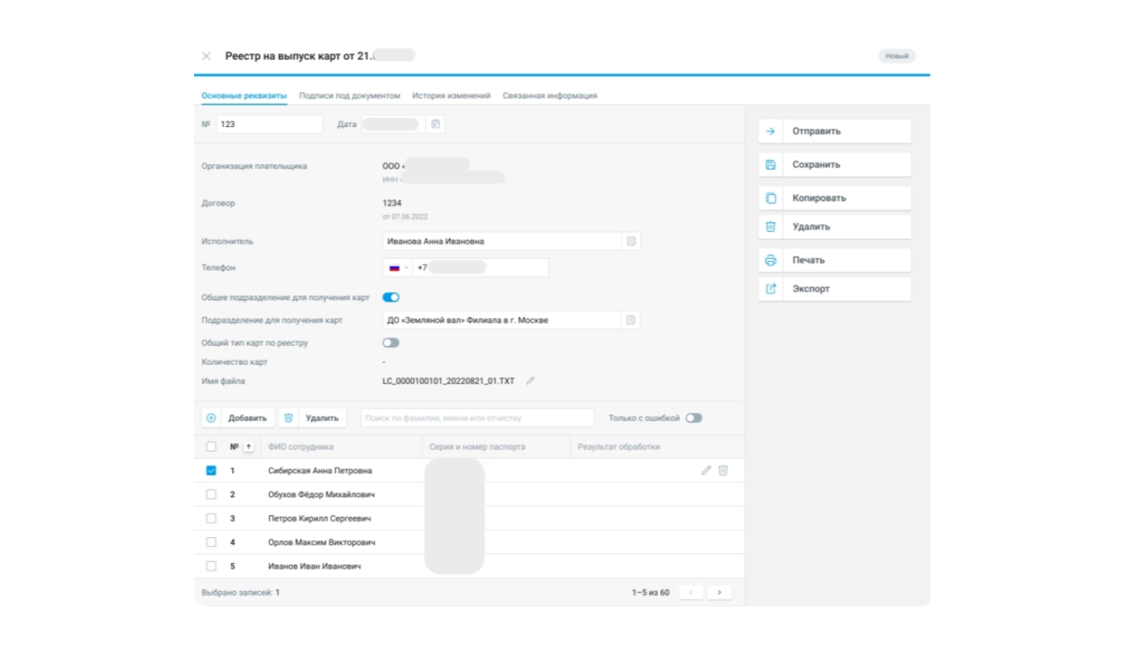Click the trash icon beside table Удалить

288,418
